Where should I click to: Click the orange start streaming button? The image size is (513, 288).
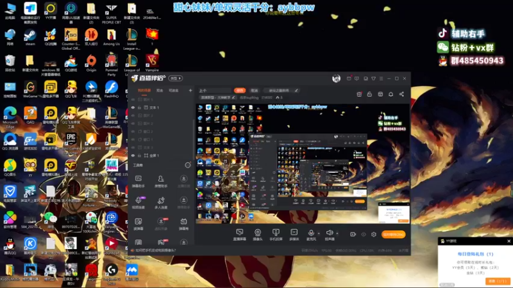click(393, 234)
